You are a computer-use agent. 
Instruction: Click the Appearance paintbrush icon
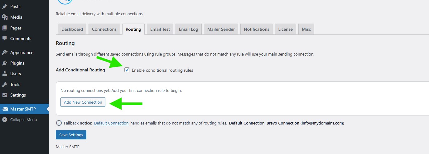(5, 52)
